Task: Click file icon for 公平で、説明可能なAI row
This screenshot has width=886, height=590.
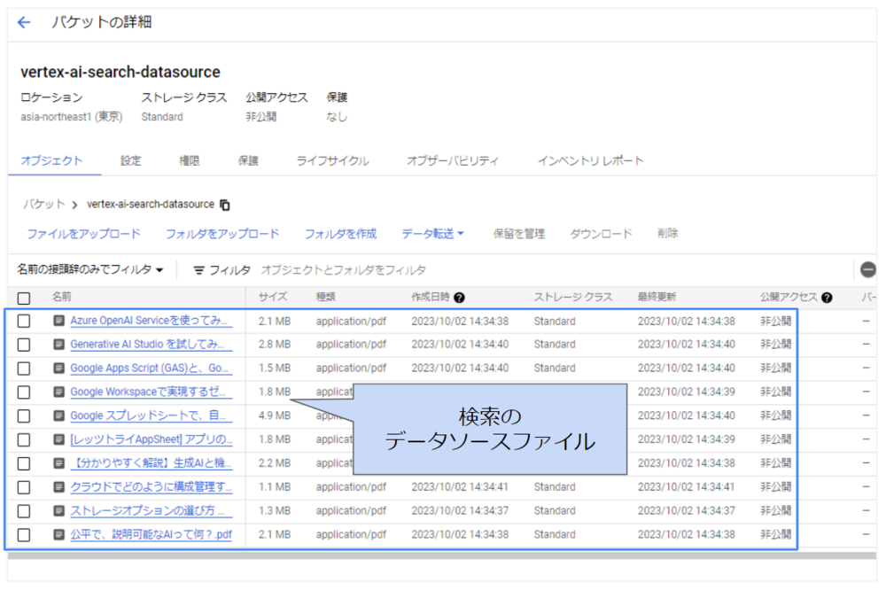Action: click(x=58, y=534)
